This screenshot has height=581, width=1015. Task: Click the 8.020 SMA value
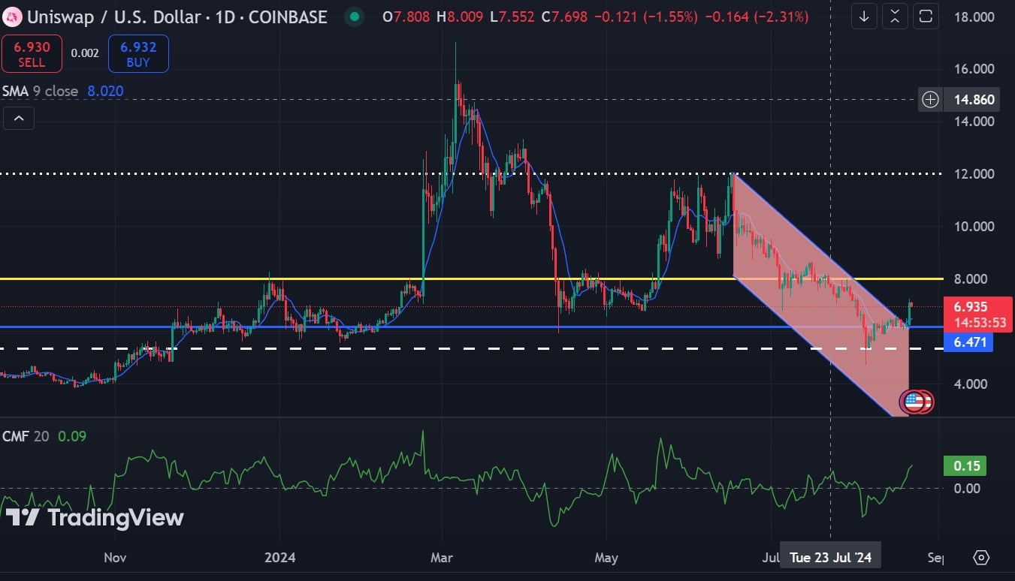pos(105,91)
